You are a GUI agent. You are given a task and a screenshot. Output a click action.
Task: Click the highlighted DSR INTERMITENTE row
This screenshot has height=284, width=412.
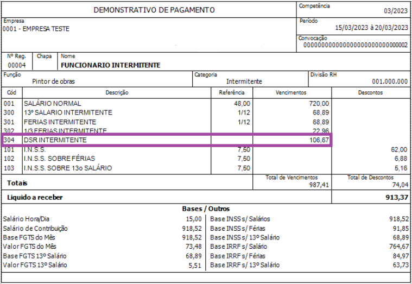click(167, 140)
